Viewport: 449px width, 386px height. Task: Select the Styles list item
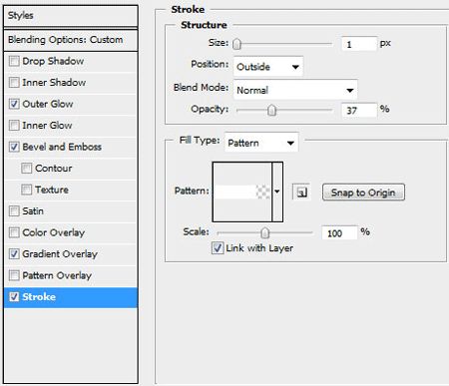(71, 16)
